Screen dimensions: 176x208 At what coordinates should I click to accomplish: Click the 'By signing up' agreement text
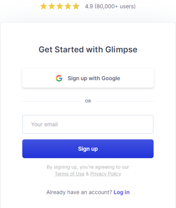tap(88, 167)
